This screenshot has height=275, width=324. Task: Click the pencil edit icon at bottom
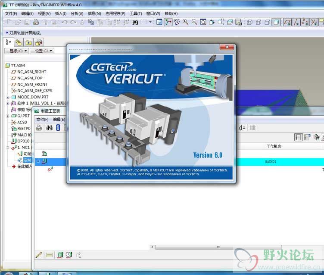click(x=39, y=255)
